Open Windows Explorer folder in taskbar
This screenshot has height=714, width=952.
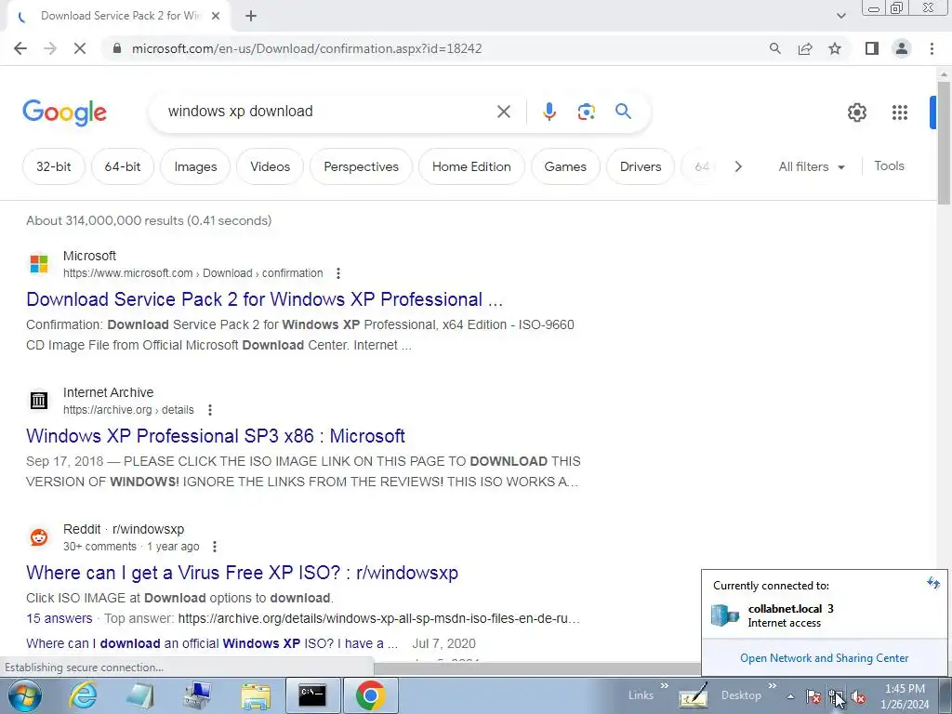point(256,695)
